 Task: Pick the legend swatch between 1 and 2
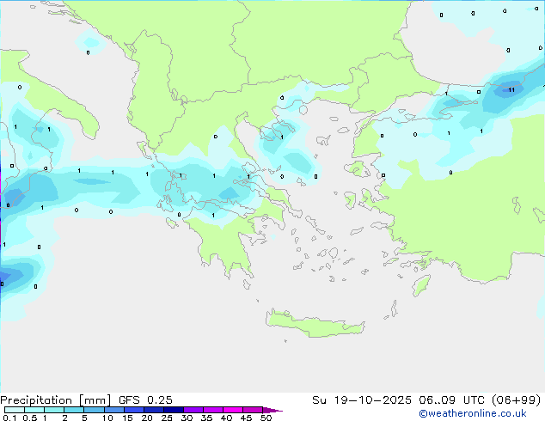(x=54, y=410)
